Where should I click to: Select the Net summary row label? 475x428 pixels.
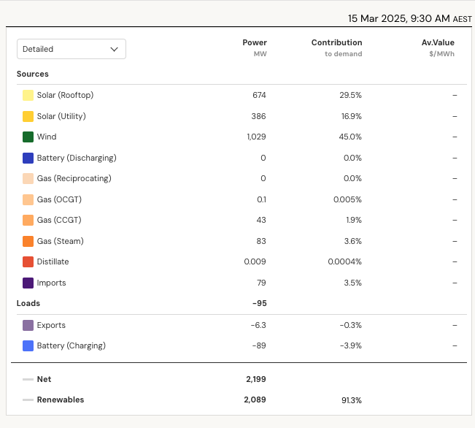click(x=44, y=379)
